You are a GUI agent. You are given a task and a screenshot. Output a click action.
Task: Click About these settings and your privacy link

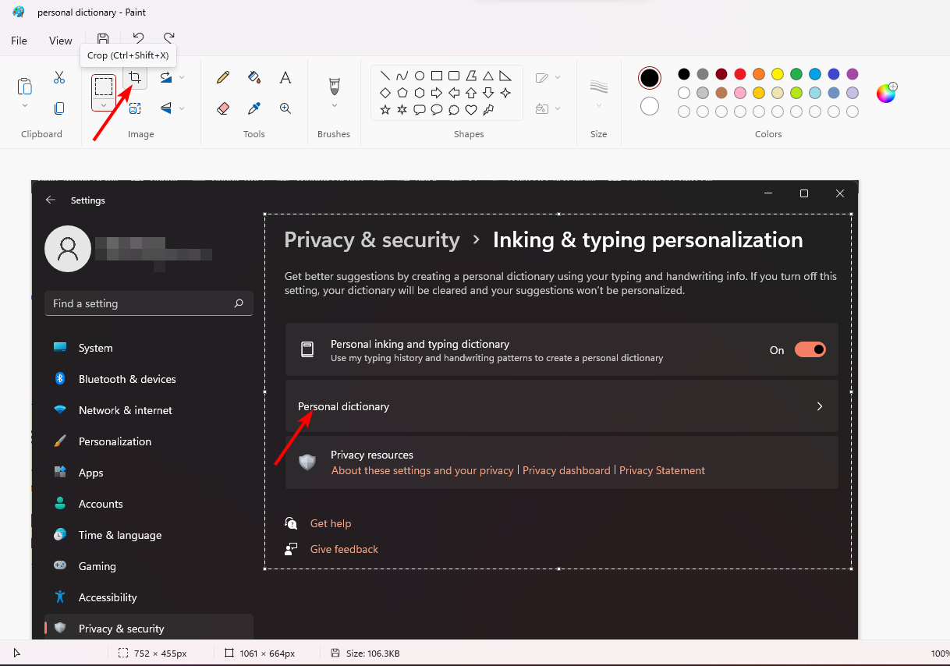[422, 470]
